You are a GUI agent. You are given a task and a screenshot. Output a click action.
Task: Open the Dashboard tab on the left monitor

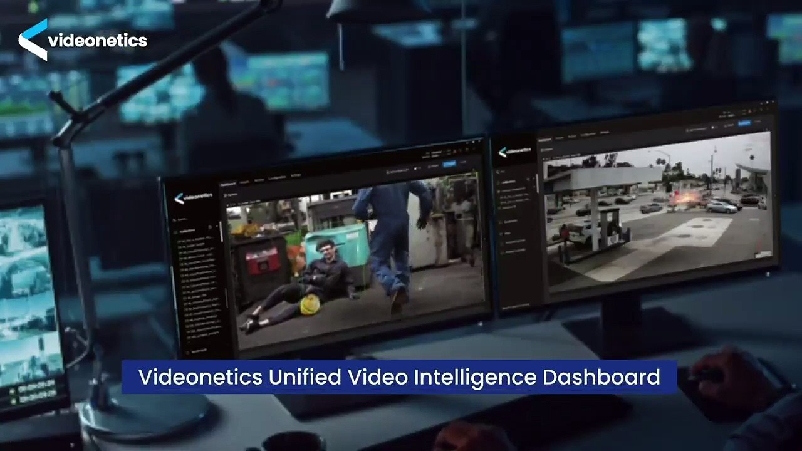point(229,185)
